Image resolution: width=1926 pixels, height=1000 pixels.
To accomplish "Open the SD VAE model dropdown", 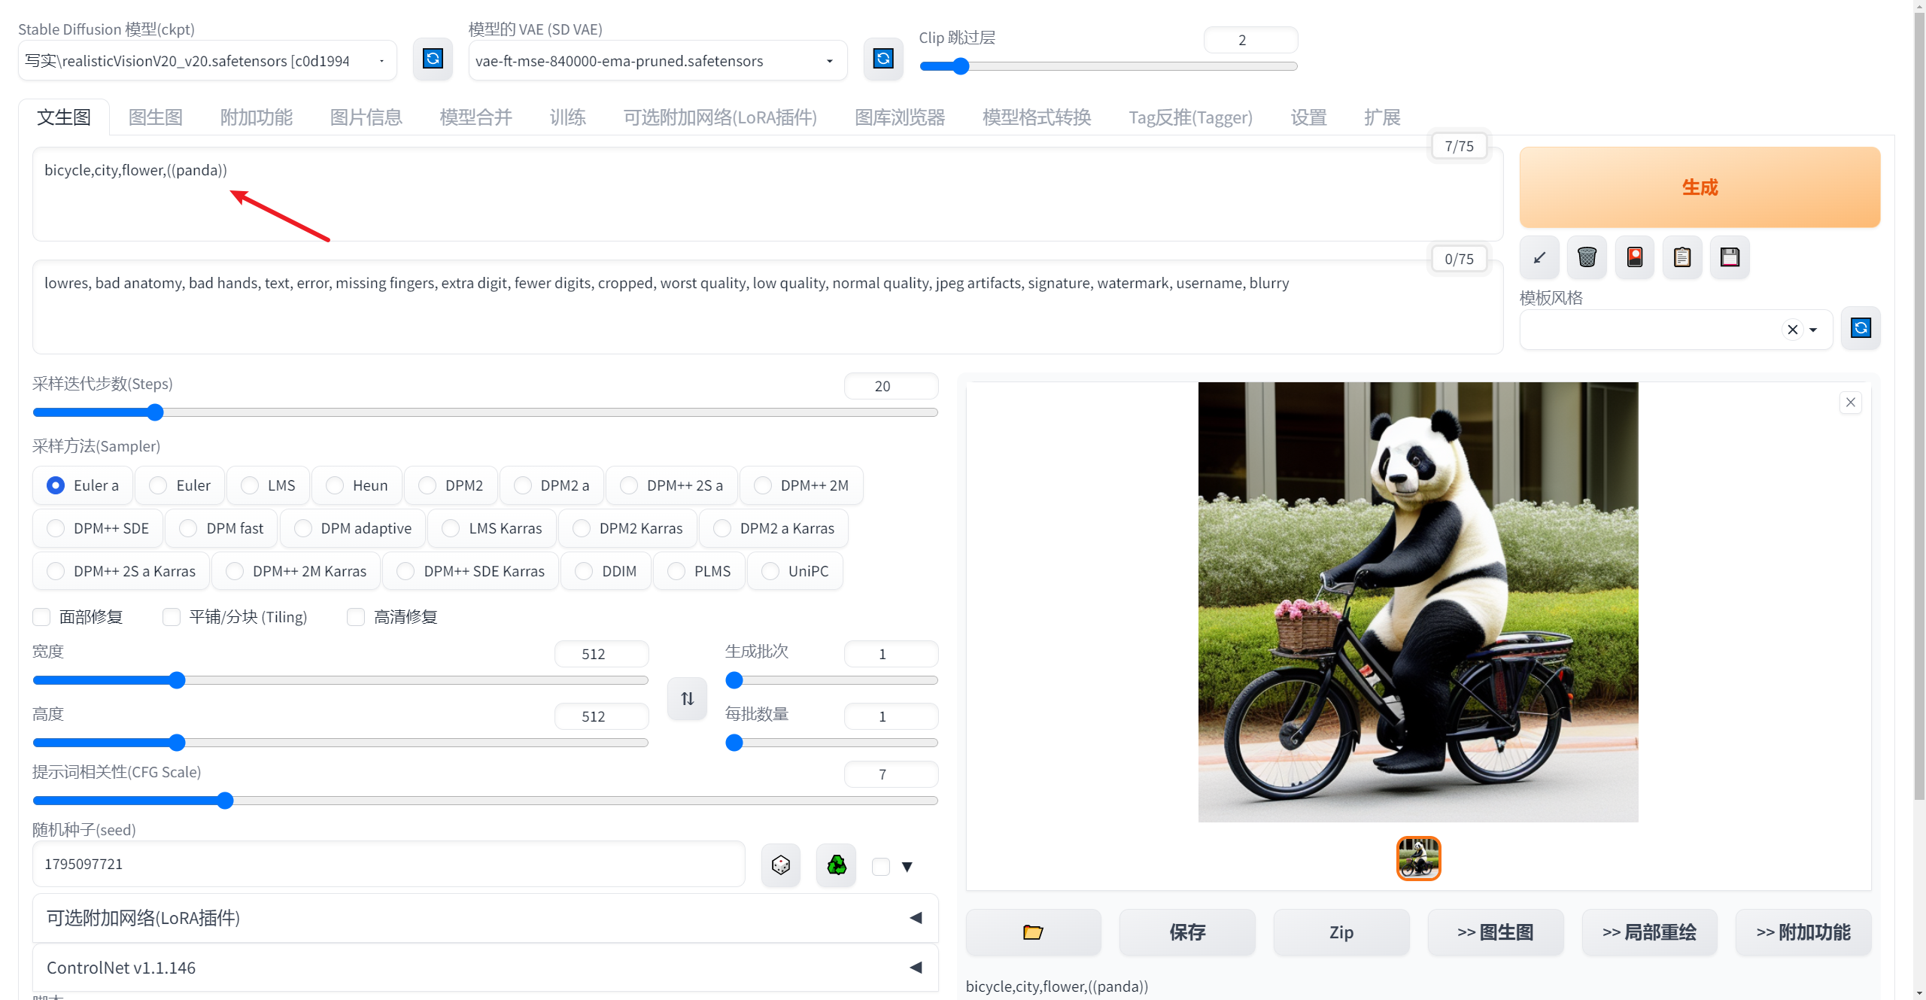I will pos(657,61).
